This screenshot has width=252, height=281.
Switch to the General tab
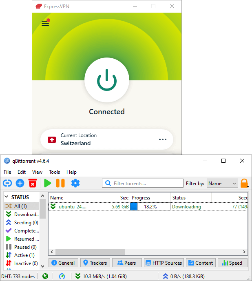[x=63, y=263]
